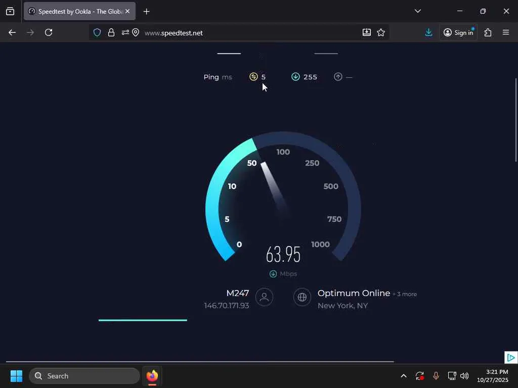Click download latency value 255

(x=310, y=77)
